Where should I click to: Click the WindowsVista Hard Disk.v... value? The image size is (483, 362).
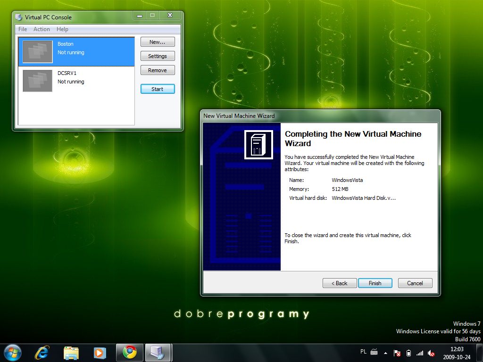coord(364,198)
